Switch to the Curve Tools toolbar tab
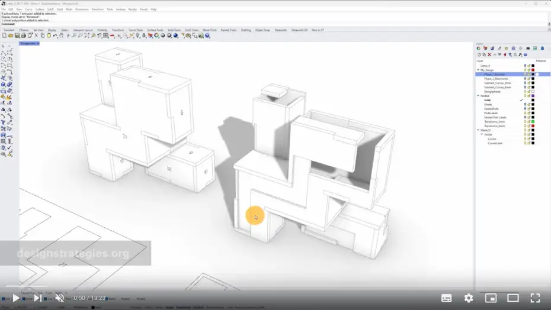Viewport: 551px width, 310px height. click(x=136, y=30)
